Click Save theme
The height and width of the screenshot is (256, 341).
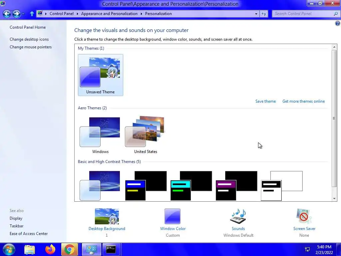(x=265, y=101)
